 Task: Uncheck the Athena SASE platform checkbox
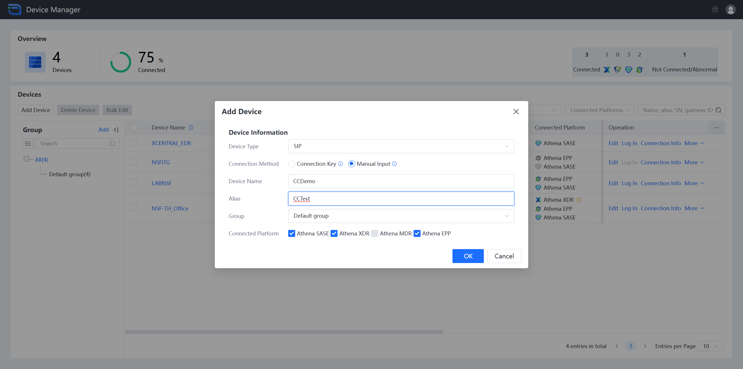[x=292, y=233]
